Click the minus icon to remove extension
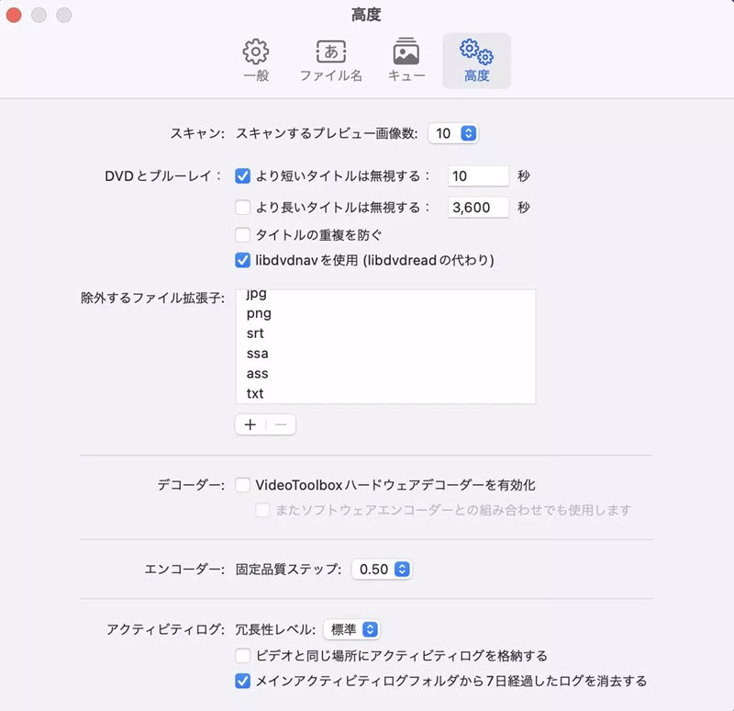734x711 pixels. pyautogui.click(x=281, y=424)
